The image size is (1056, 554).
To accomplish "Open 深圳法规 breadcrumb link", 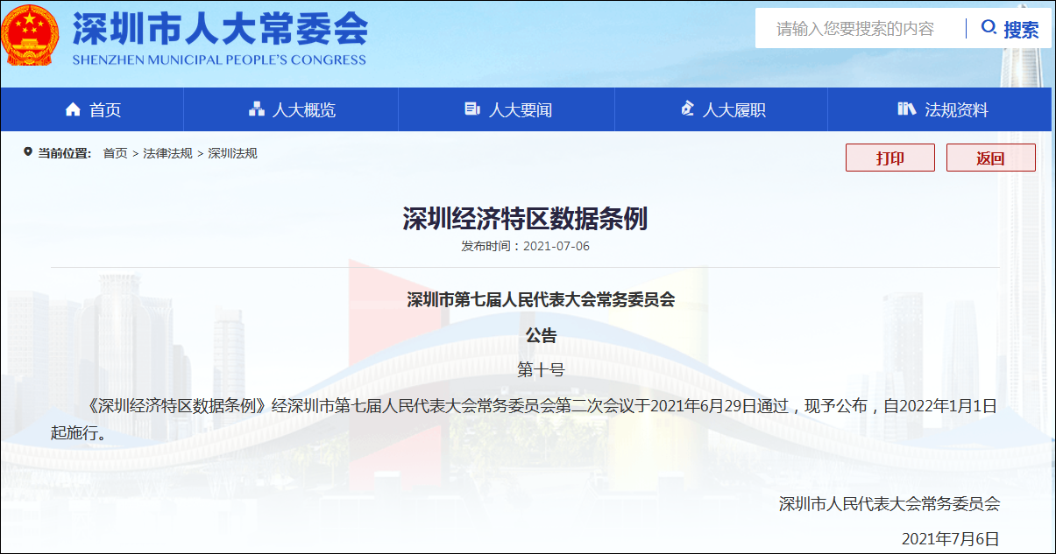I will click(x=232, y=153).
